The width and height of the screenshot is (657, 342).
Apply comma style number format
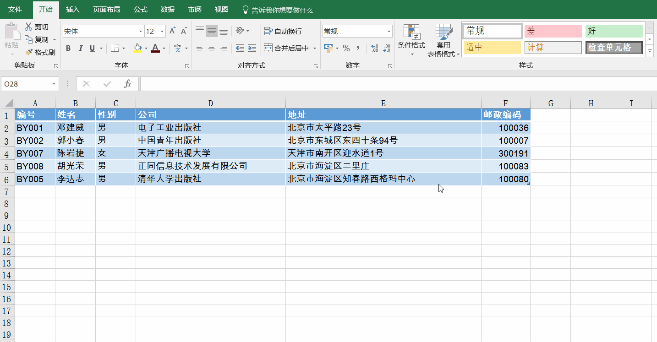pyautogui.click(x=358, y=48)
